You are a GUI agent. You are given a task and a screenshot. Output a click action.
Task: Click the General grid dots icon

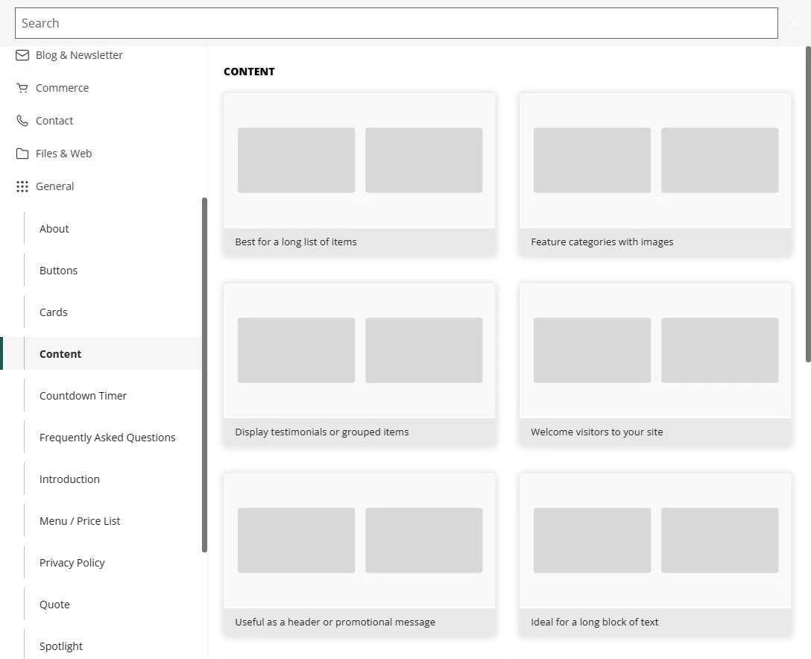click(x=22, y=186)
